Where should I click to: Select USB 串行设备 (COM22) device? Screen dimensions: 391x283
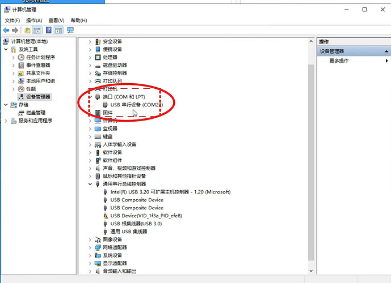134,105
